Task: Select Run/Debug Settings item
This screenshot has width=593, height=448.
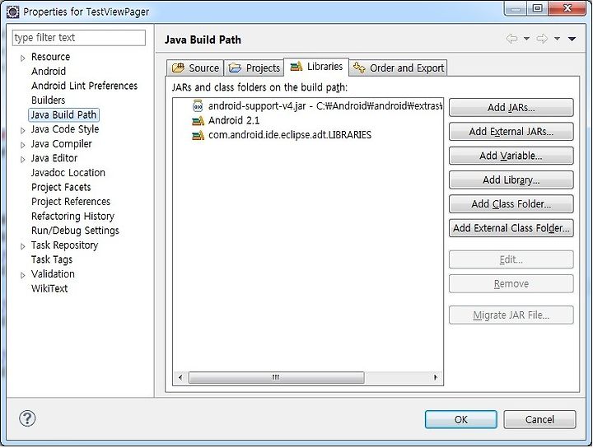Action: point(75,231)
